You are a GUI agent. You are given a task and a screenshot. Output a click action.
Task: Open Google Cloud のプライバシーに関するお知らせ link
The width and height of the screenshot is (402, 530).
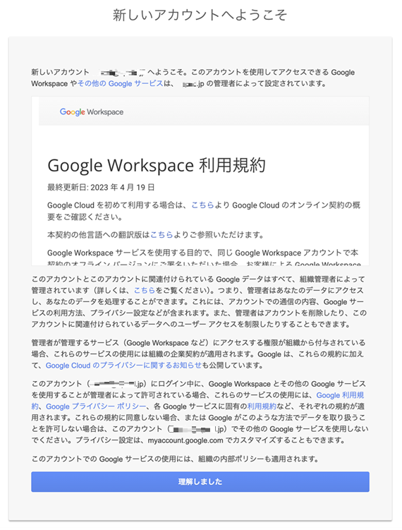tap(123, 366)
